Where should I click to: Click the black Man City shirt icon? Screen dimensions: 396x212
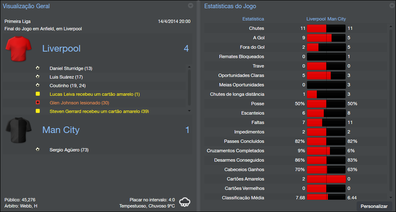pyautogui.click(x=19, y=130)
